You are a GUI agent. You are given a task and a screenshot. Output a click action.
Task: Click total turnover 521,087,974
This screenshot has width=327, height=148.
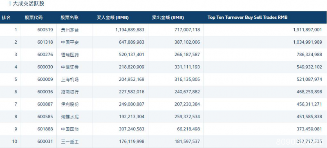click(x=310, y=80)
